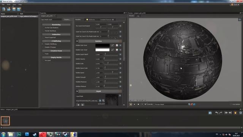
Task: Click the fourth main toolbar icon
Action: point(19,9)
